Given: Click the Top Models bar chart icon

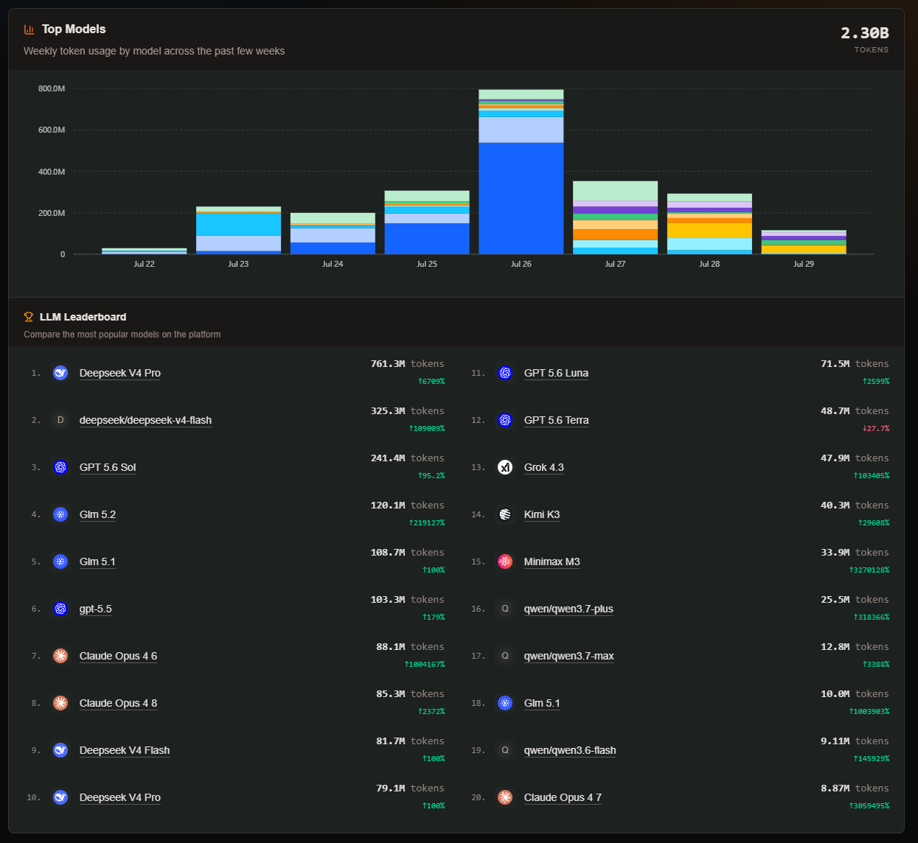Looking at the screenshot, I should pyautogui.click(x=29, y=29).
